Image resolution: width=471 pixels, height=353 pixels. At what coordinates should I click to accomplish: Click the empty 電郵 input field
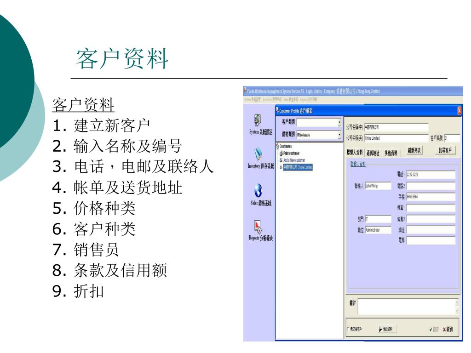(x=431, y=240)
